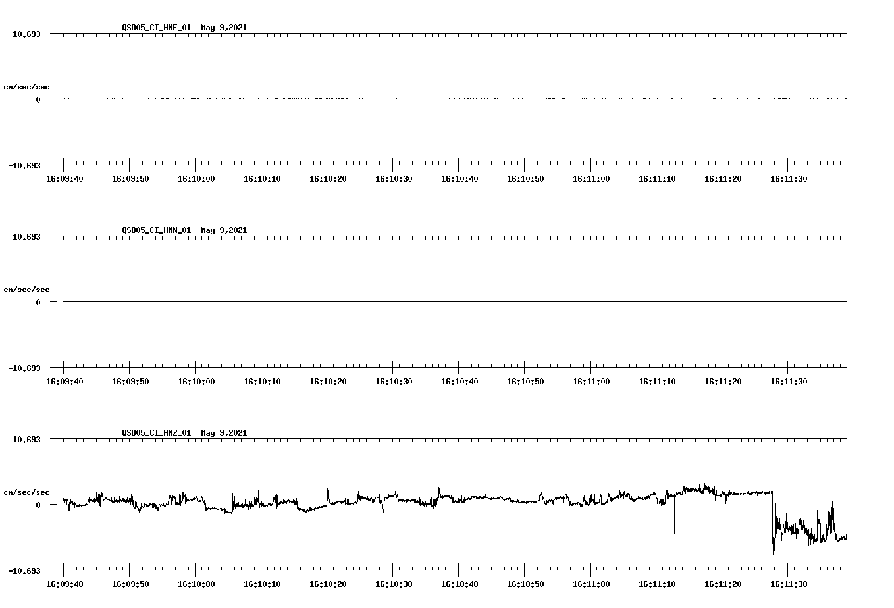Click the -10.693 label on the middle plot

[26, 368]
